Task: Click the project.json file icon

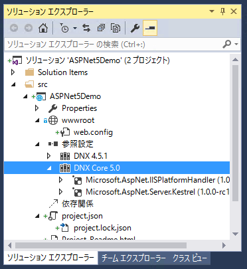Action: point(53,216)
